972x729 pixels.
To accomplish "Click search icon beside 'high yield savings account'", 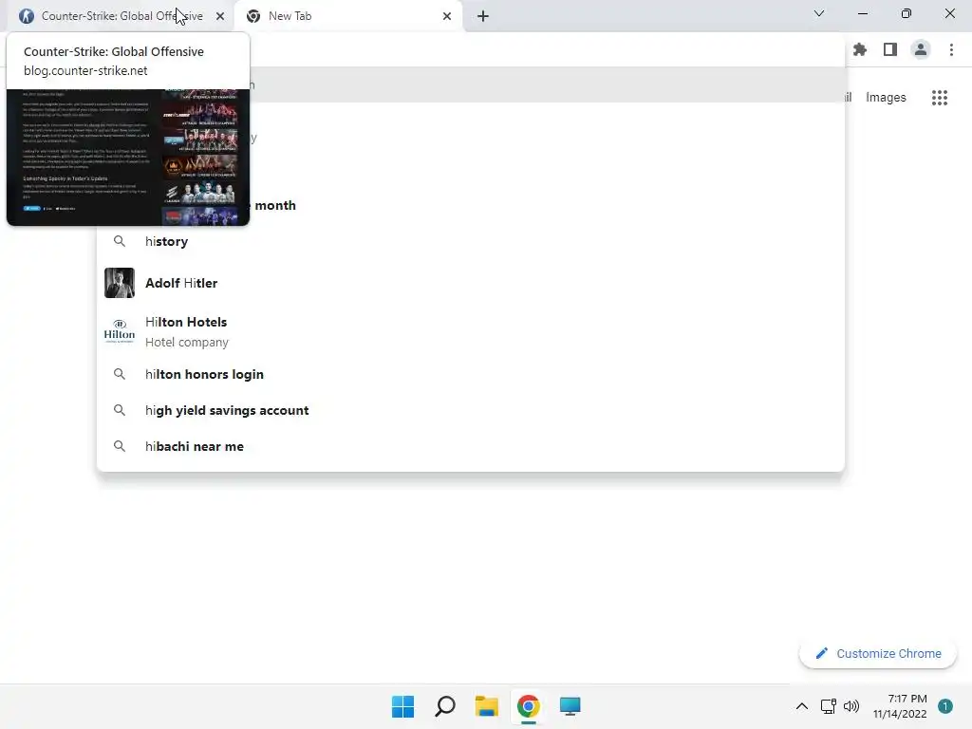I will 119,410.
